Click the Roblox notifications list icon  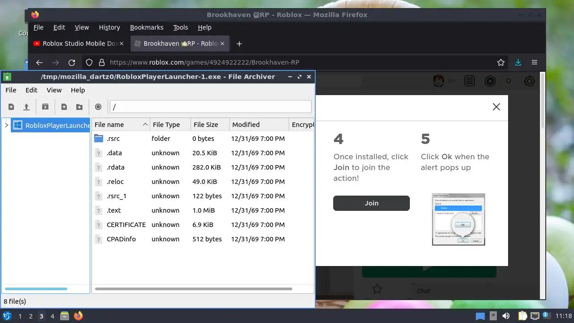tap(470, 81)
